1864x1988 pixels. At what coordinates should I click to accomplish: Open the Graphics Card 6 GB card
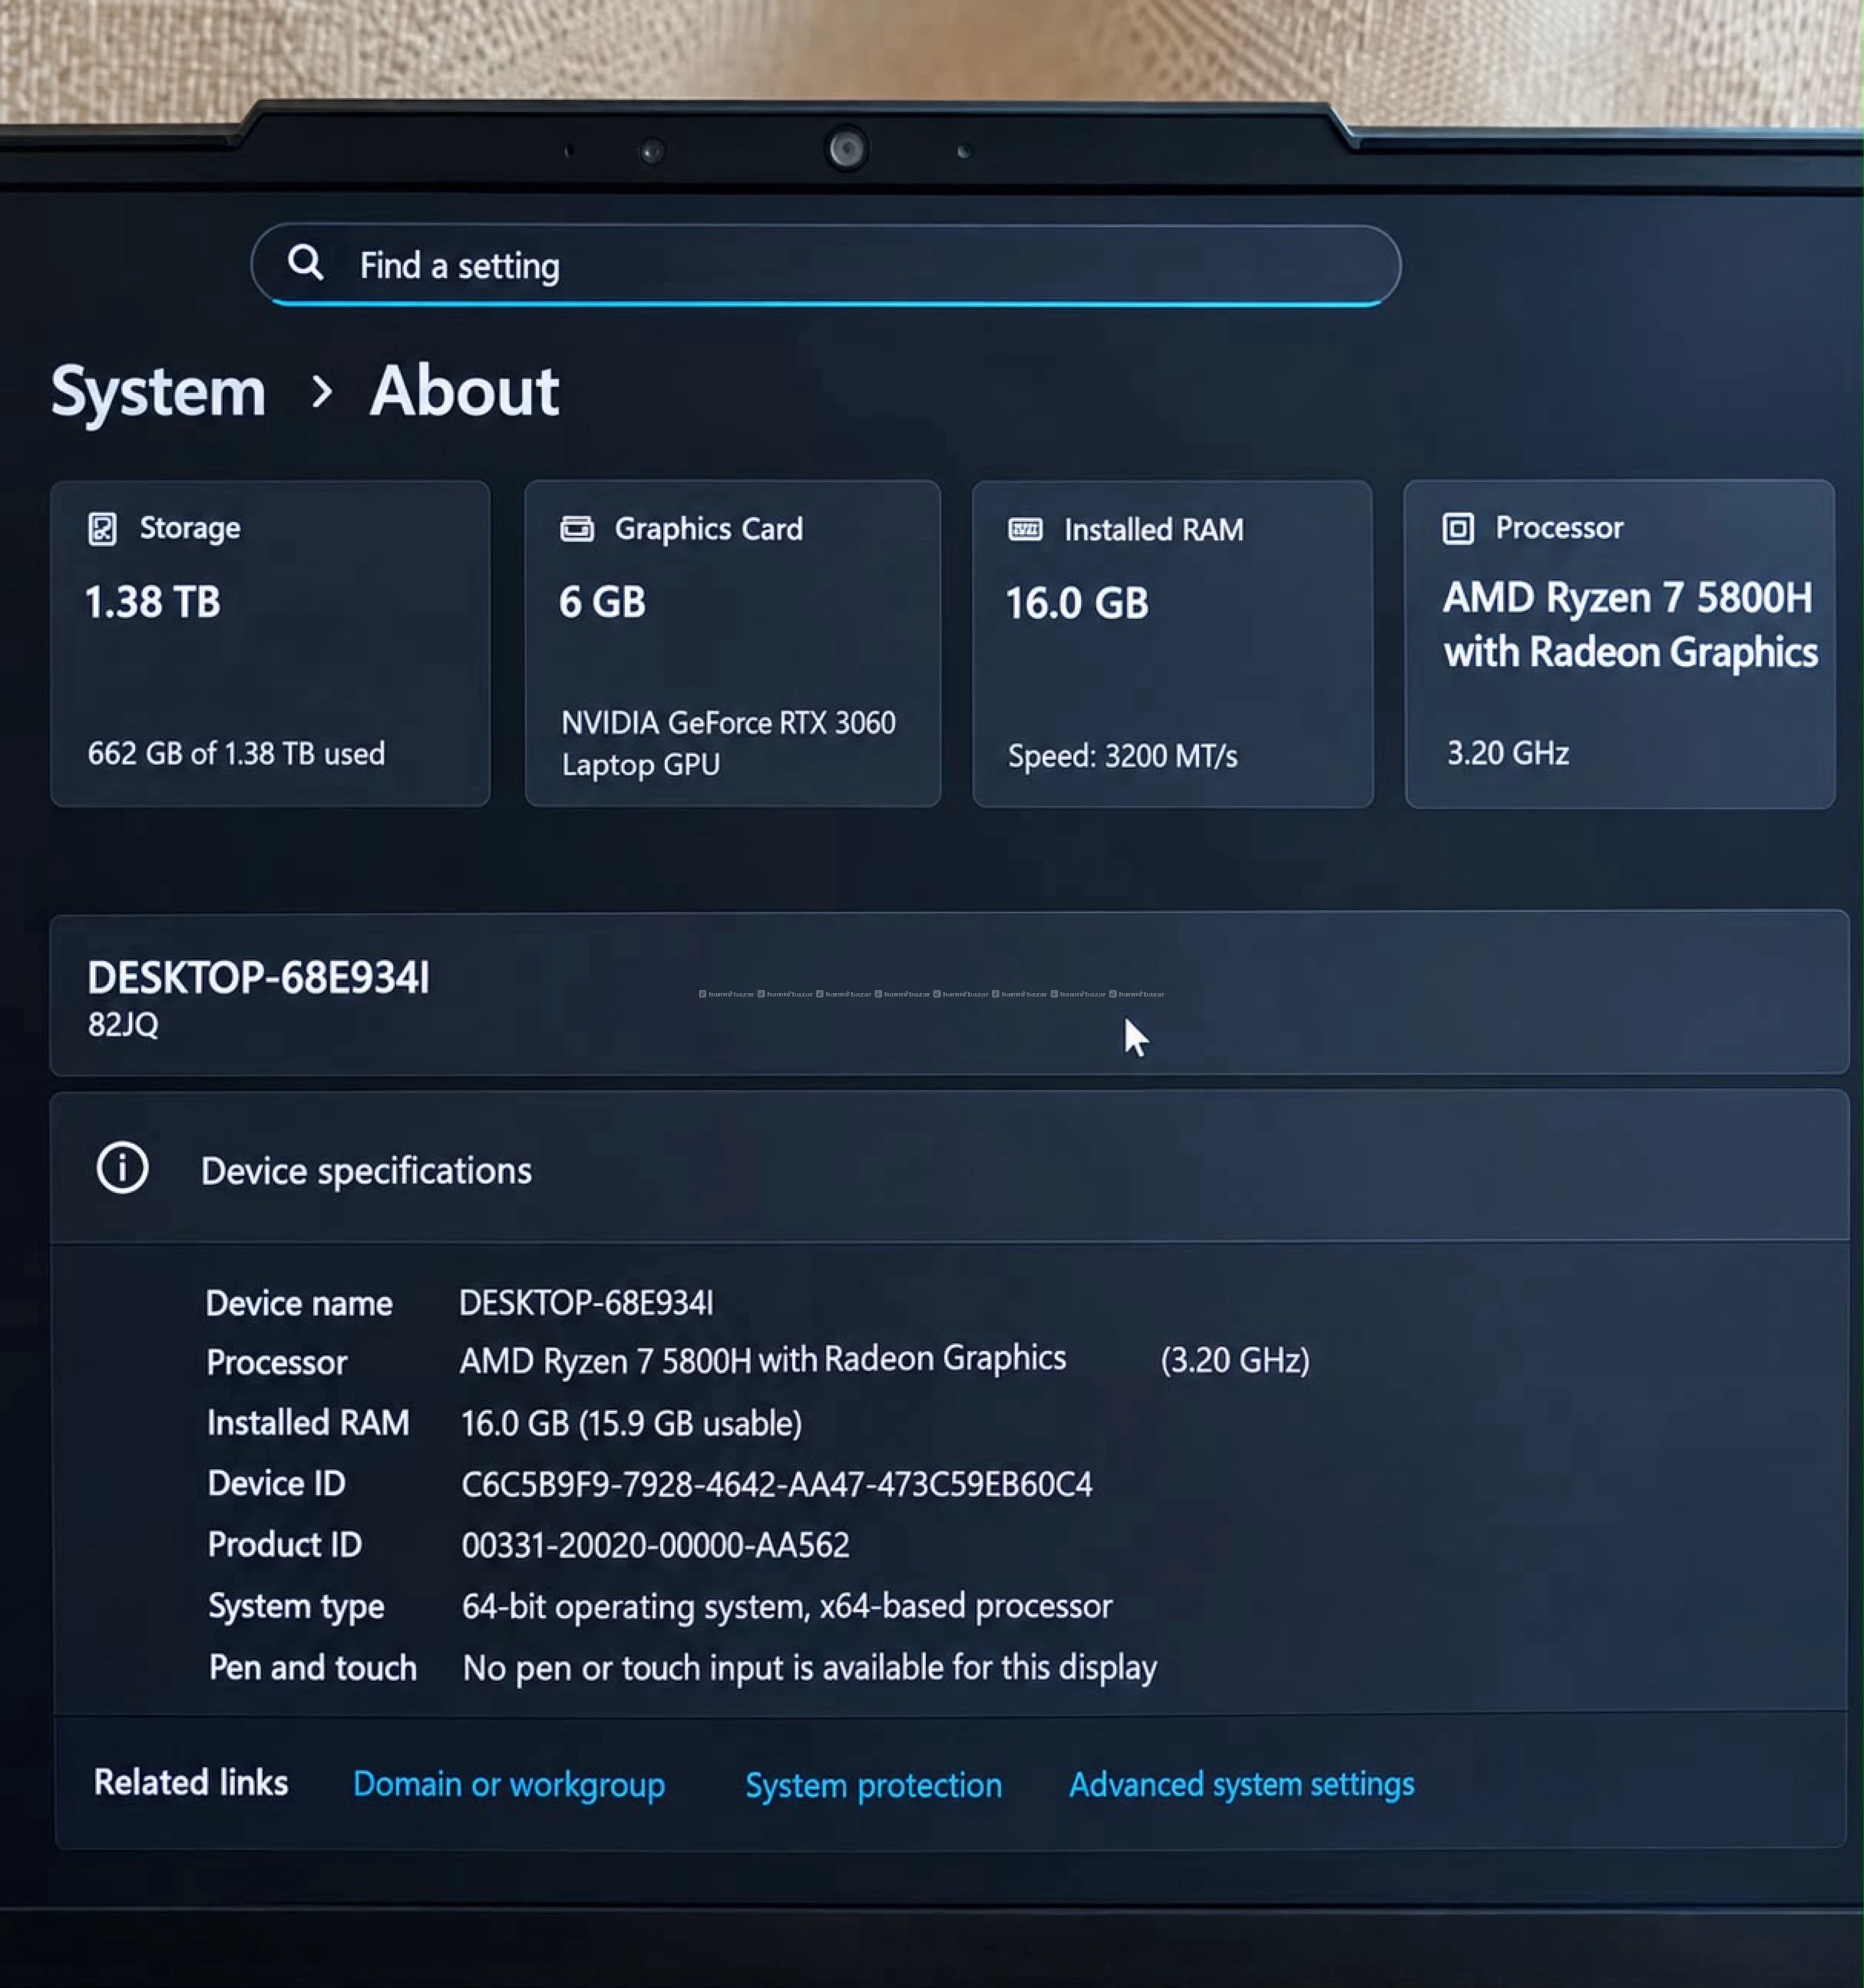click(x=732, y=644)
